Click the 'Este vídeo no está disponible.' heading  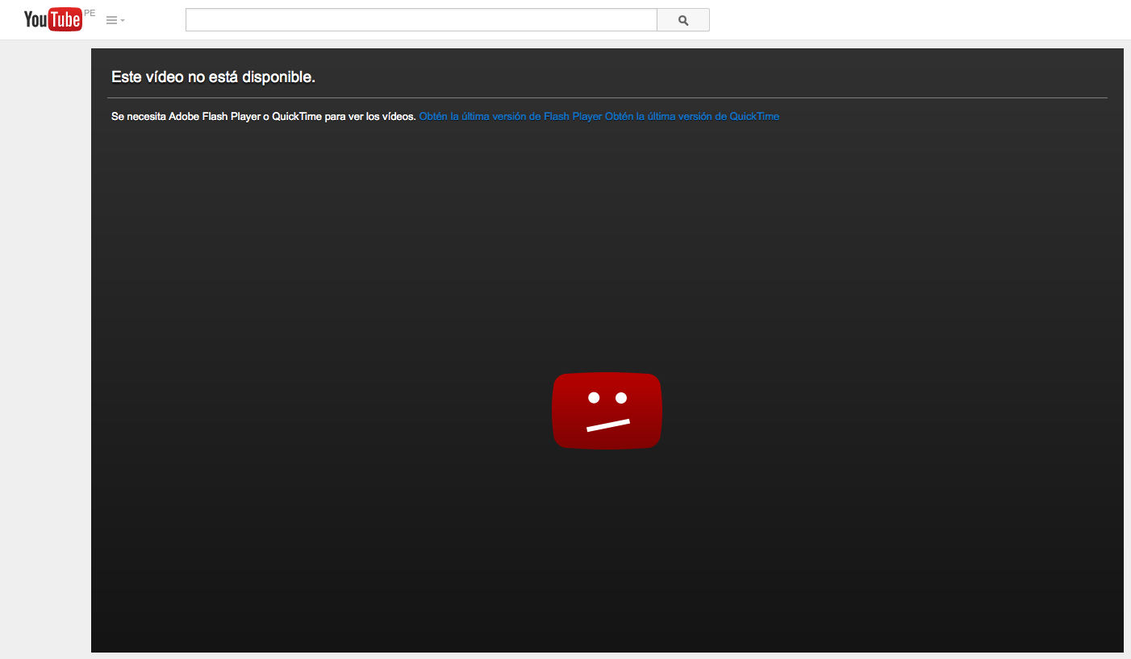pos(213,77)
